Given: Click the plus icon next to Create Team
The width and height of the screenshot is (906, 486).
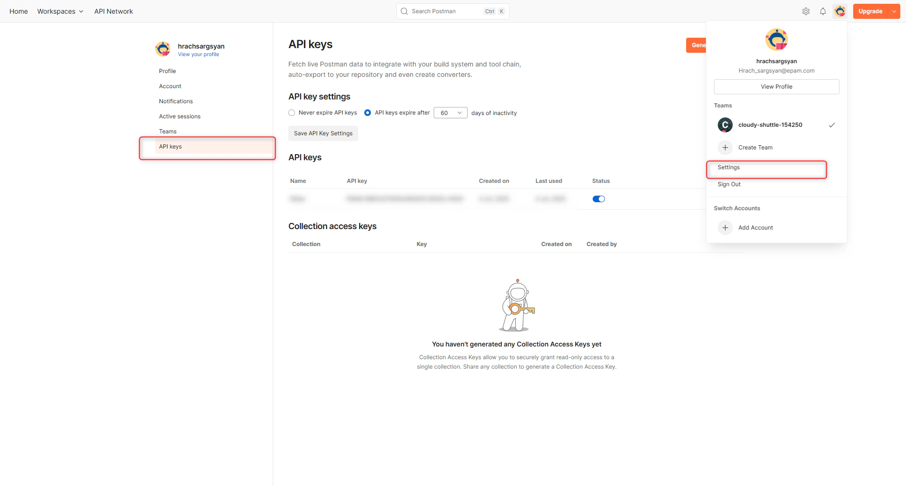Looking at the screenshot, I should tap(725, 147).
